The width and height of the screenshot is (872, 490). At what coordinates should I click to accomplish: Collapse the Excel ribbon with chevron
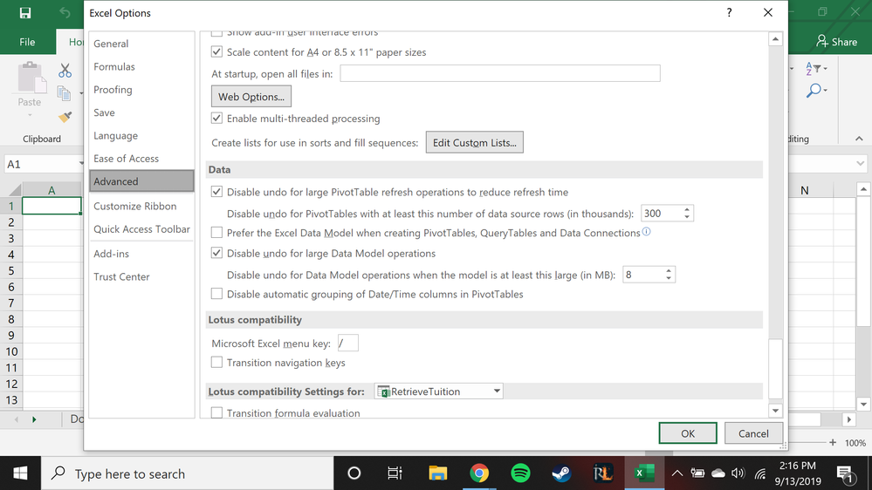pyautogui.click(x=859, y=139)
